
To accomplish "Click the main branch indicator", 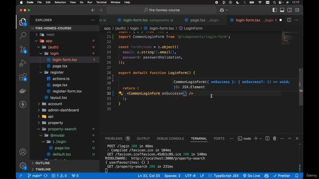I will pyautogui.click(x=34, y=176).
